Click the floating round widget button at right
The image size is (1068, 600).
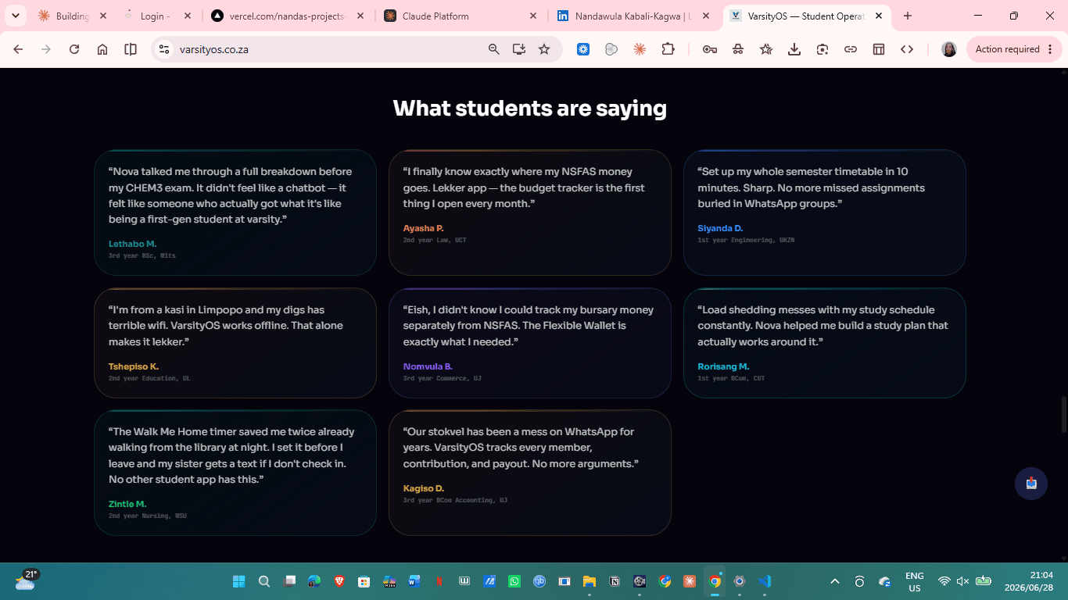(1031, 484)
